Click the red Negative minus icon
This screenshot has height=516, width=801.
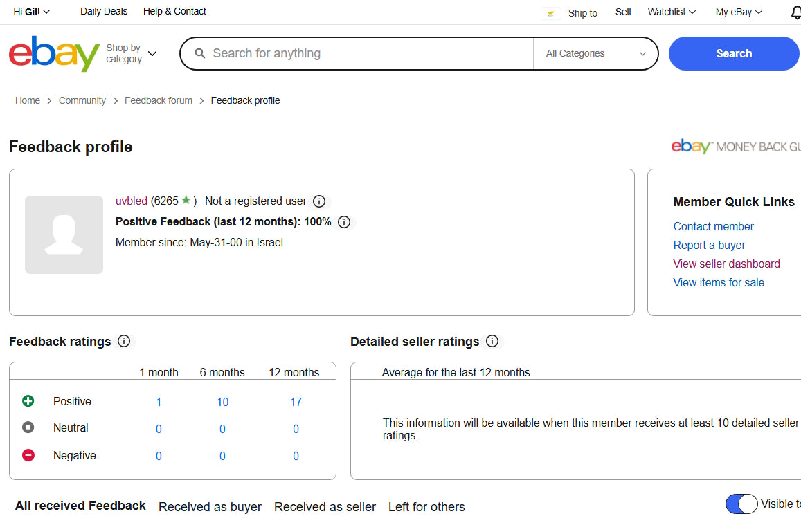(28, 455)
